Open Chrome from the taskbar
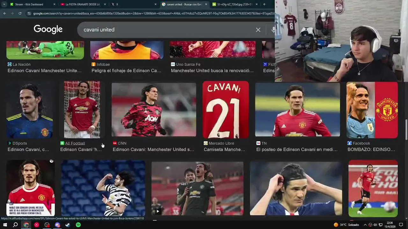408x229 pixels. [x=26, y=225]
